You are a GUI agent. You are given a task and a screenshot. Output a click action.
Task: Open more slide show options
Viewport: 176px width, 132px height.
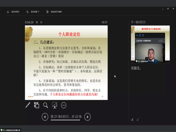64,105
